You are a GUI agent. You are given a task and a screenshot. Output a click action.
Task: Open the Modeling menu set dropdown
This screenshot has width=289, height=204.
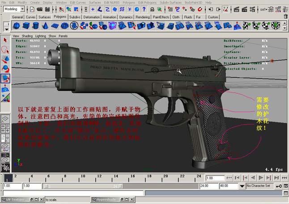pyautogui.click(x=22, y=9)
